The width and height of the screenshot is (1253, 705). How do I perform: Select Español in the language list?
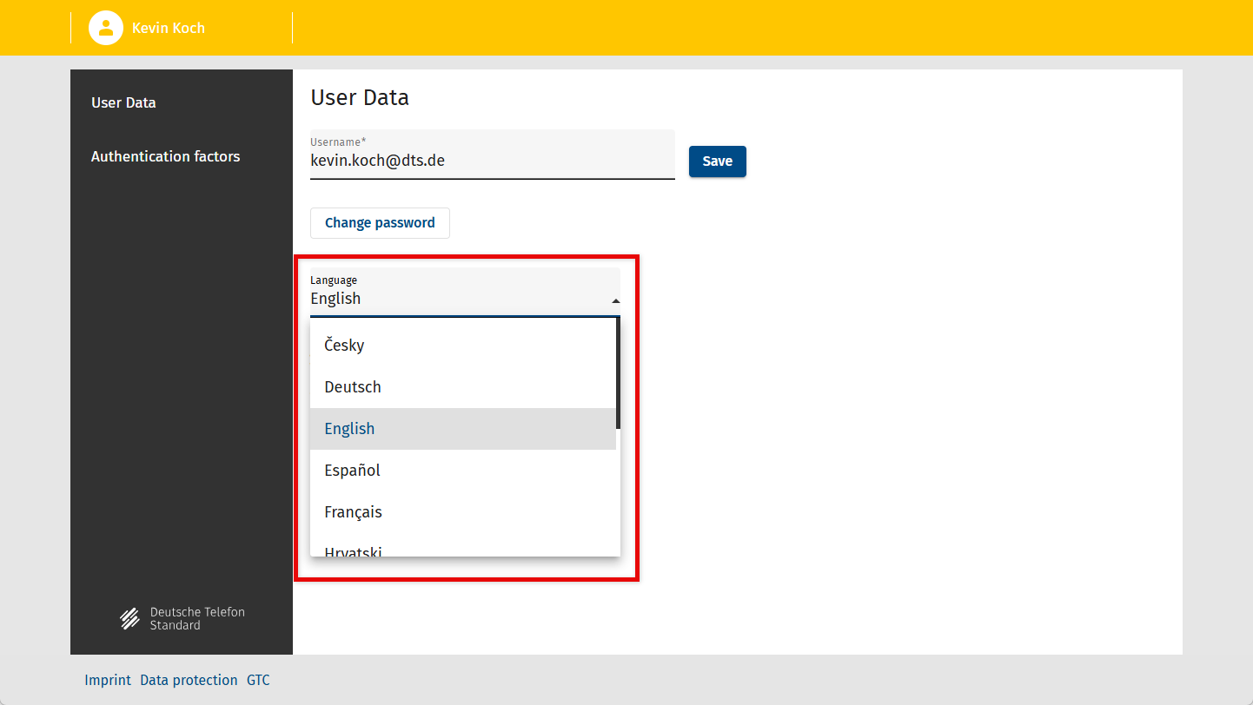352,471
